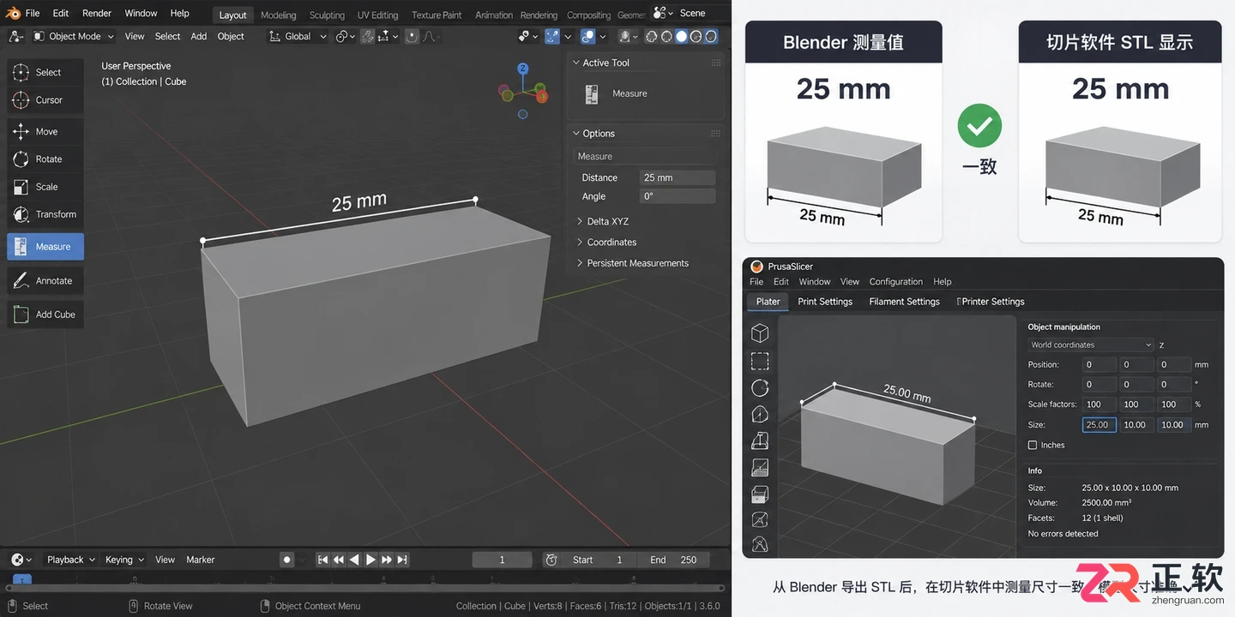This screenshot has width=1235, height=617.
Task: Toggle snapping magnet in Blender header
Action: pos(367,36)
